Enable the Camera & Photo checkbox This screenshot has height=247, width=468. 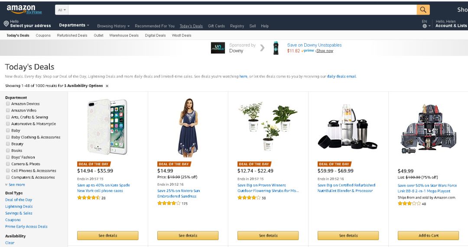point(8,164)
